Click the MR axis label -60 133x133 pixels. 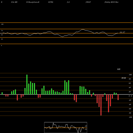point(130,109)
